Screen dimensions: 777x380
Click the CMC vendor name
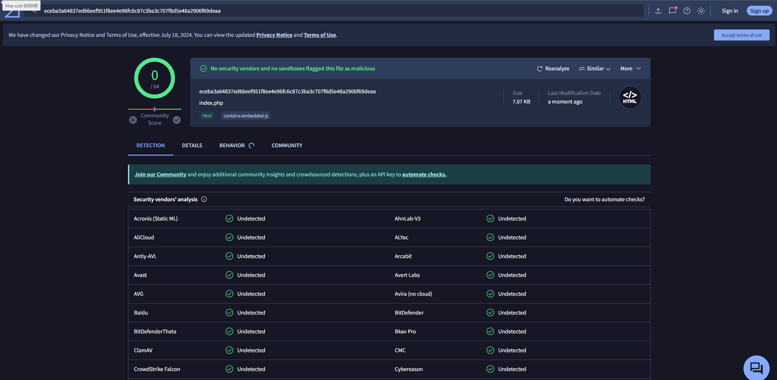[x=400, y=350]
